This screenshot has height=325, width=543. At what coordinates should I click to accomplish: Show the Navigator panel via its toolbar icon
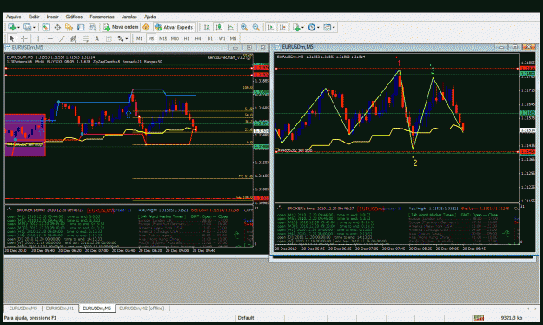(x=69, y=27)
